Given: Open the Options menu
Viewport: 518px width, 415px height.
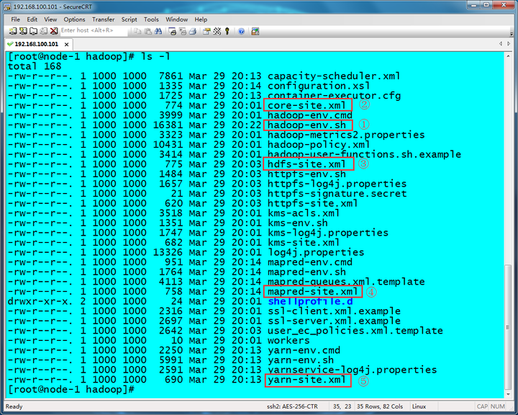Looking at the screenshot, I should [74, 19].
